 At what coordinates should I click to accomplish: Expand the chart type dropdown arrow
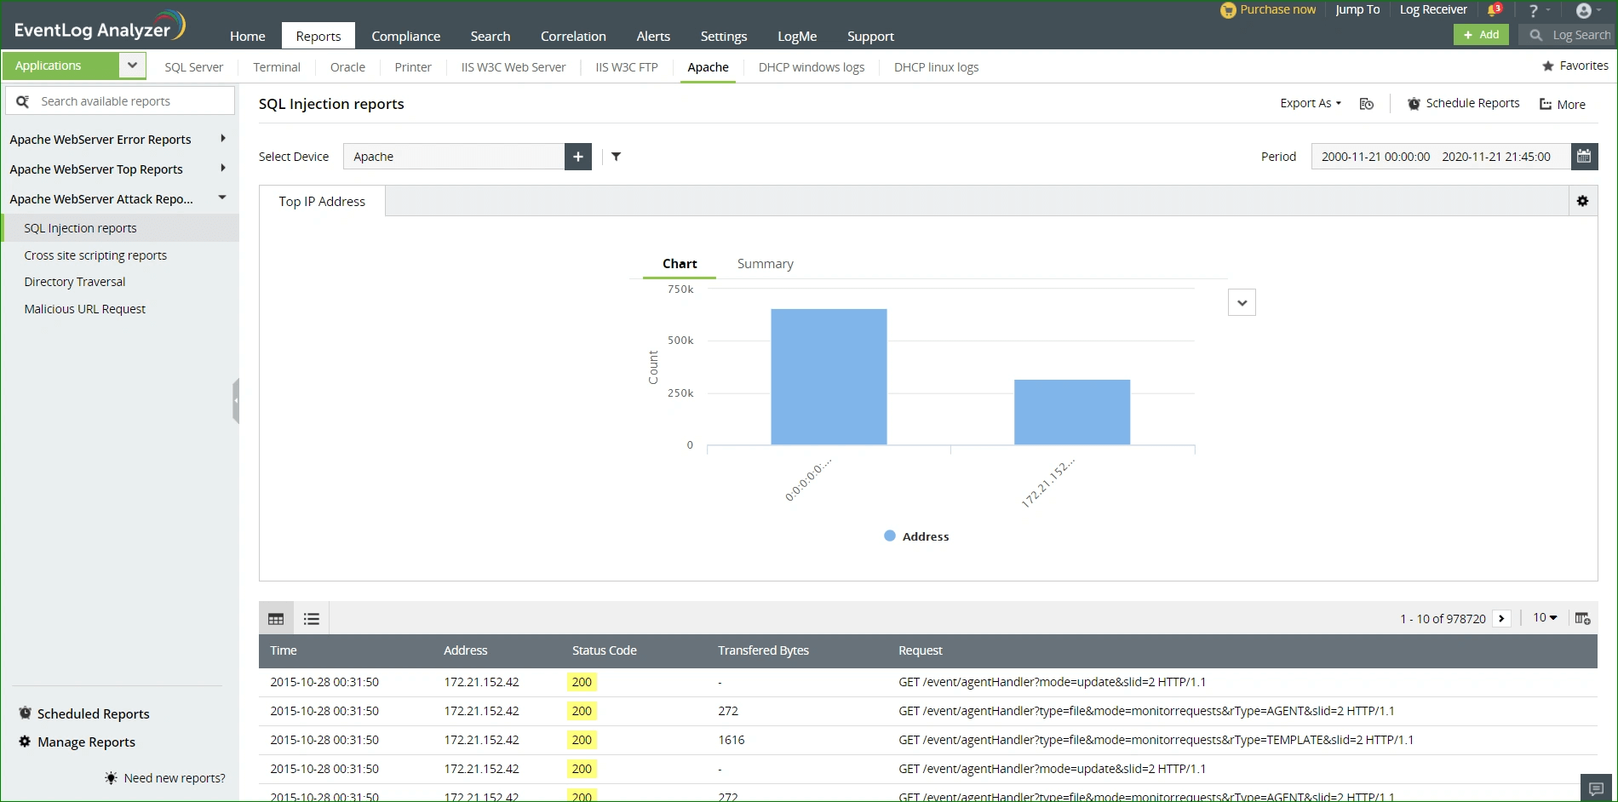(x=1242, y=302)
